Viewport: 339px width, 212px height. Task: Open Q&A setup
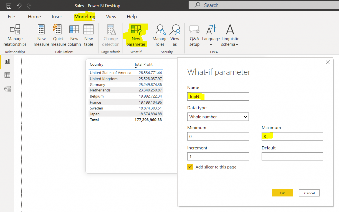click(194, 36)
